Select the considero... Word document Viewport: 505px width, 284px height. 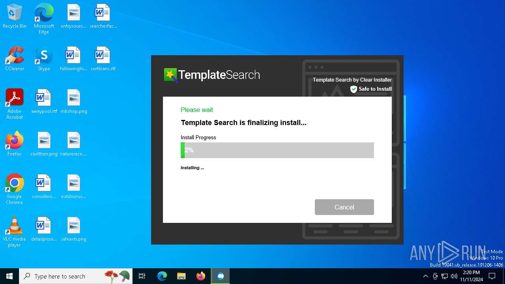pyautogui.click(x=44, y=187)
